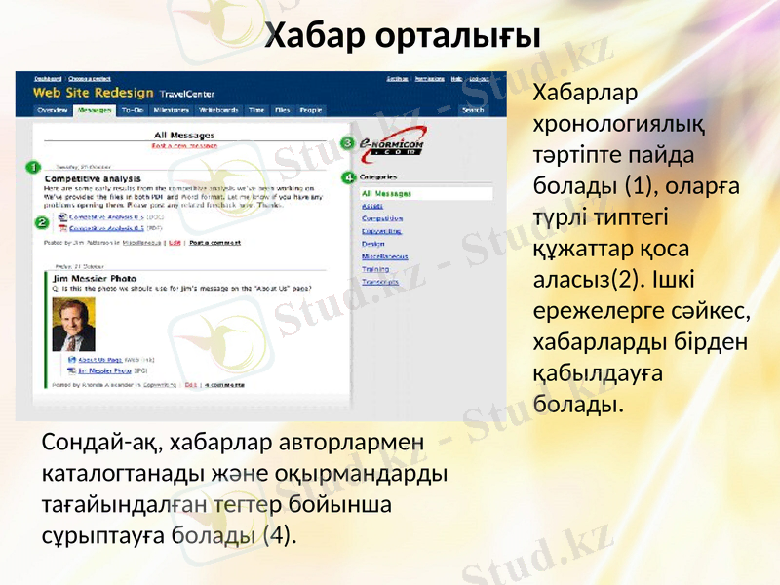Switch to the People tab
Image resolution: width=780 pixels, height=585 pixels.
point(311,110)
